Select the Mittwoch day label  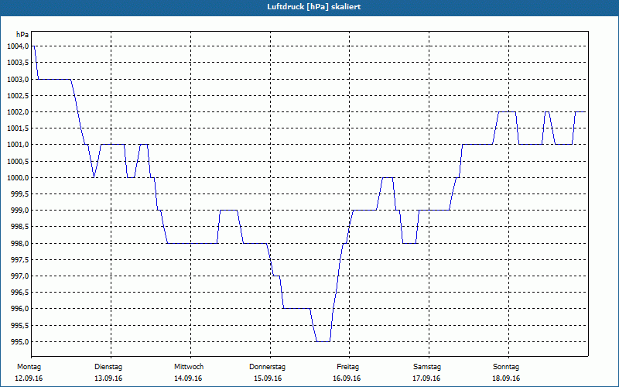(189, 367)
